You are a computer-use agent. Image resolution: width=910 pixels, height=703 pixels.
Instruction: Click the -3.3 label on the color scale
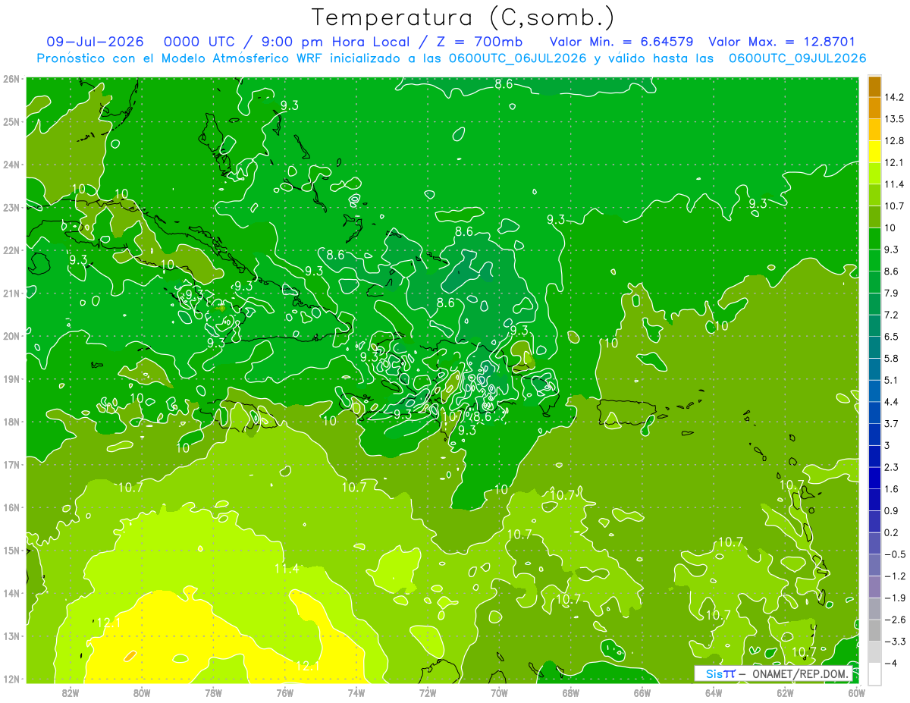[895, 642]
